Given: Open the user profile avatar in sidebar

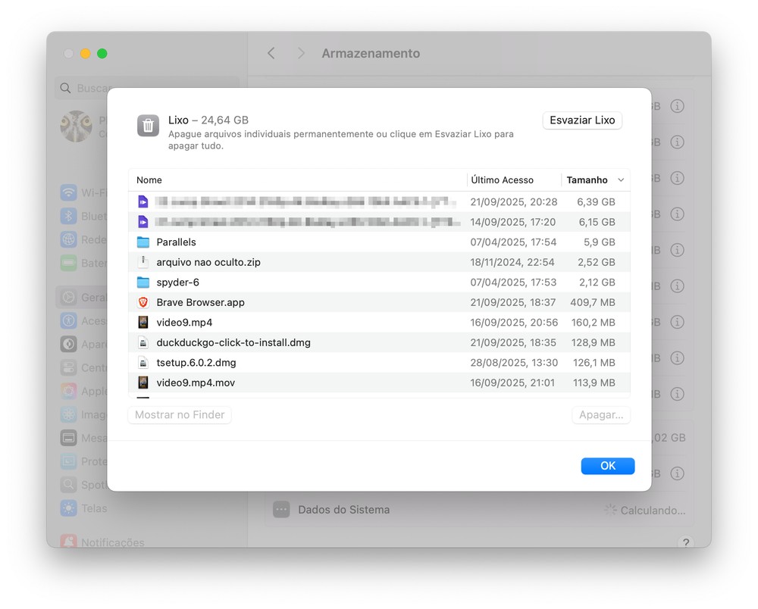Looking at the screenshot, I should (x=76, y=126).
